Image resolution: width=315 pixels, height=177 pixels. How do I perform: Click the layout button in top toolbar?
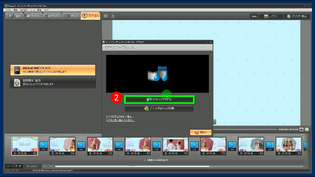(271, 16)
